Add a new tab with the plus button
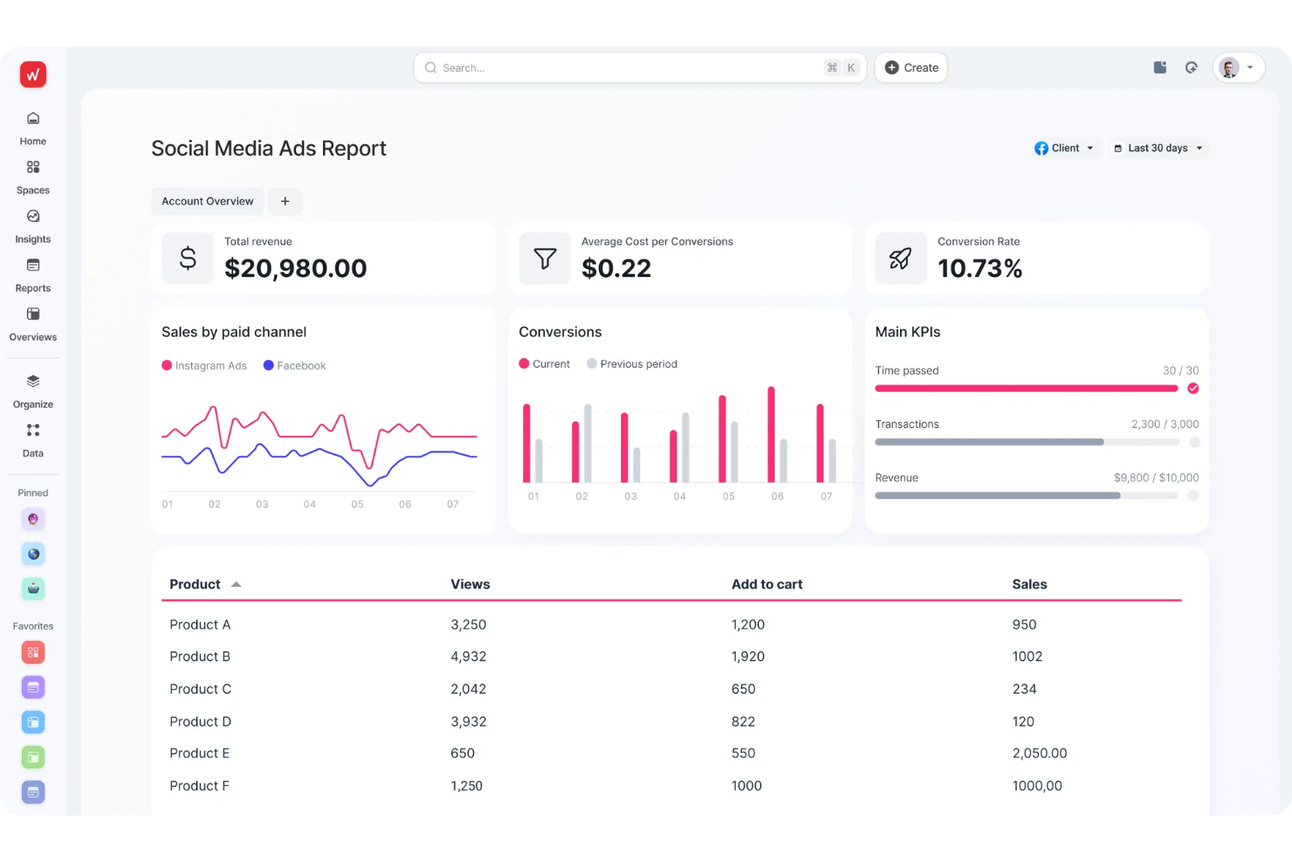This screenshot has height=862, width=1292. pyautogui.click(x=285, y=201)
